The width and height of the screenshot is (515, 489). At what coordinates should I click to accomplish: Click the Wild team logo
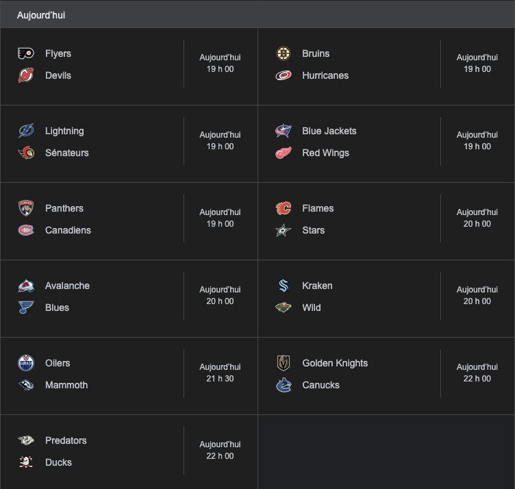(284, 308)
